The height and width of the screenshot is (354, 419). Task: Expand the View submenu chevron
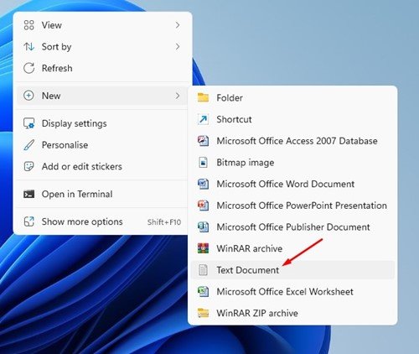tap(178, 25)
